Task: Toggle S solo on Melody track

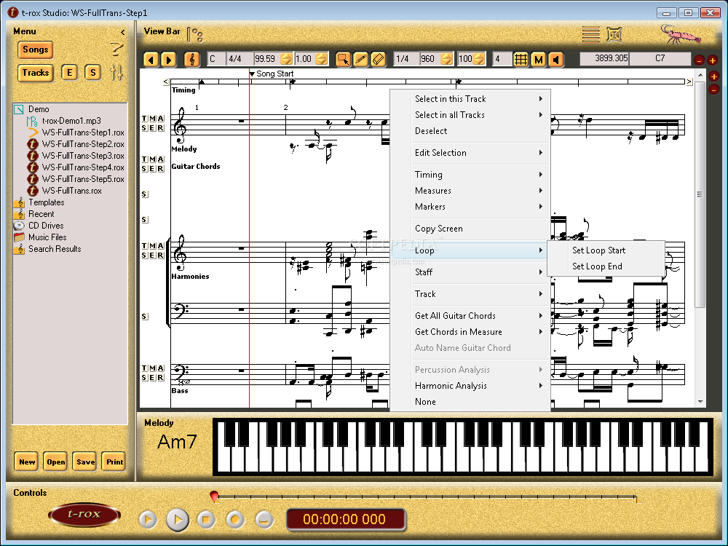Action: [x=144, y=128]
